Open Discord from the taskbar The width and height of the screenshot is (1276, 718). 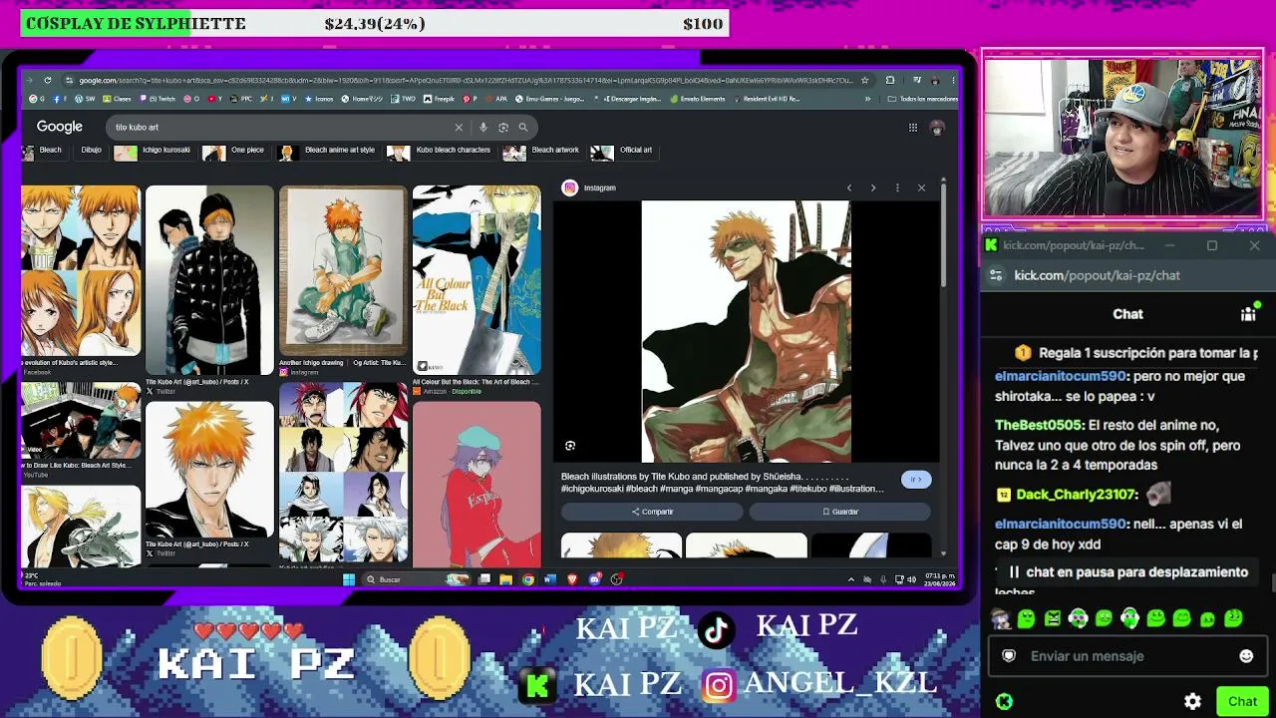(x=595, y=579)
